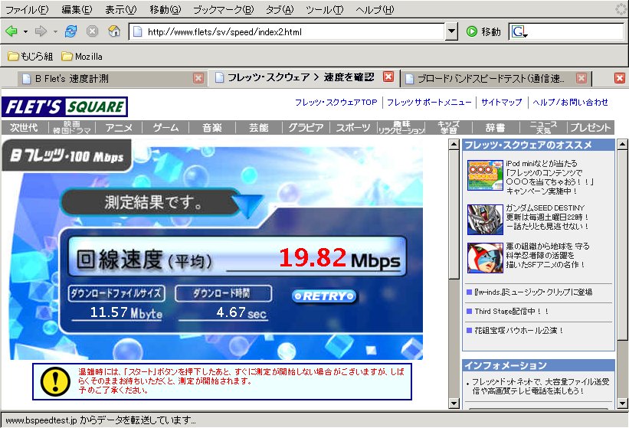
Task: Open the サイトマップ link
Action: point(502,102)
